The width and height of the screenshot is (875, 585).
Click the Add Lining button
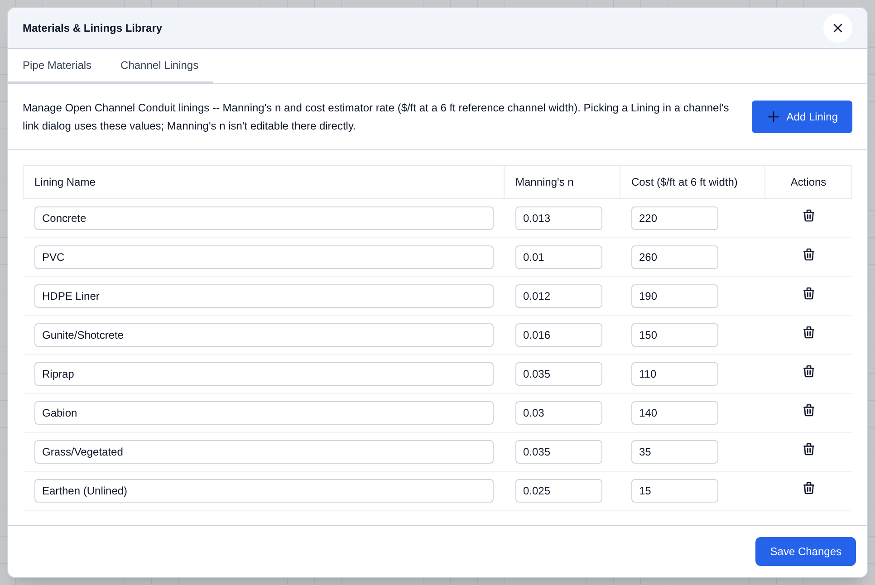(802, 117)
